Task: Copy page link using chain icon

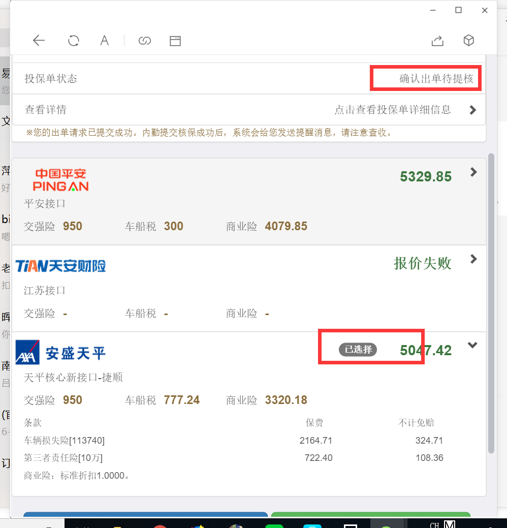Action: (144, 41)
